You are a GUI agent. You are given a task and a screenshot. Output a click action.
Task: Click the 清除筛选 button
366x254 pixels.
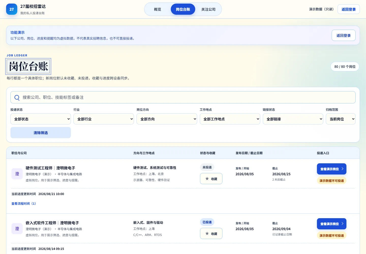click(41, 133)
